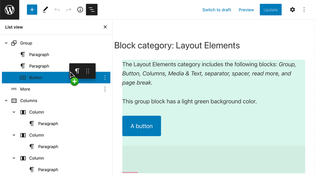This screenshot has height=176, width=315.
Task: Select the Button block row
Action: (x=56, y=78)
